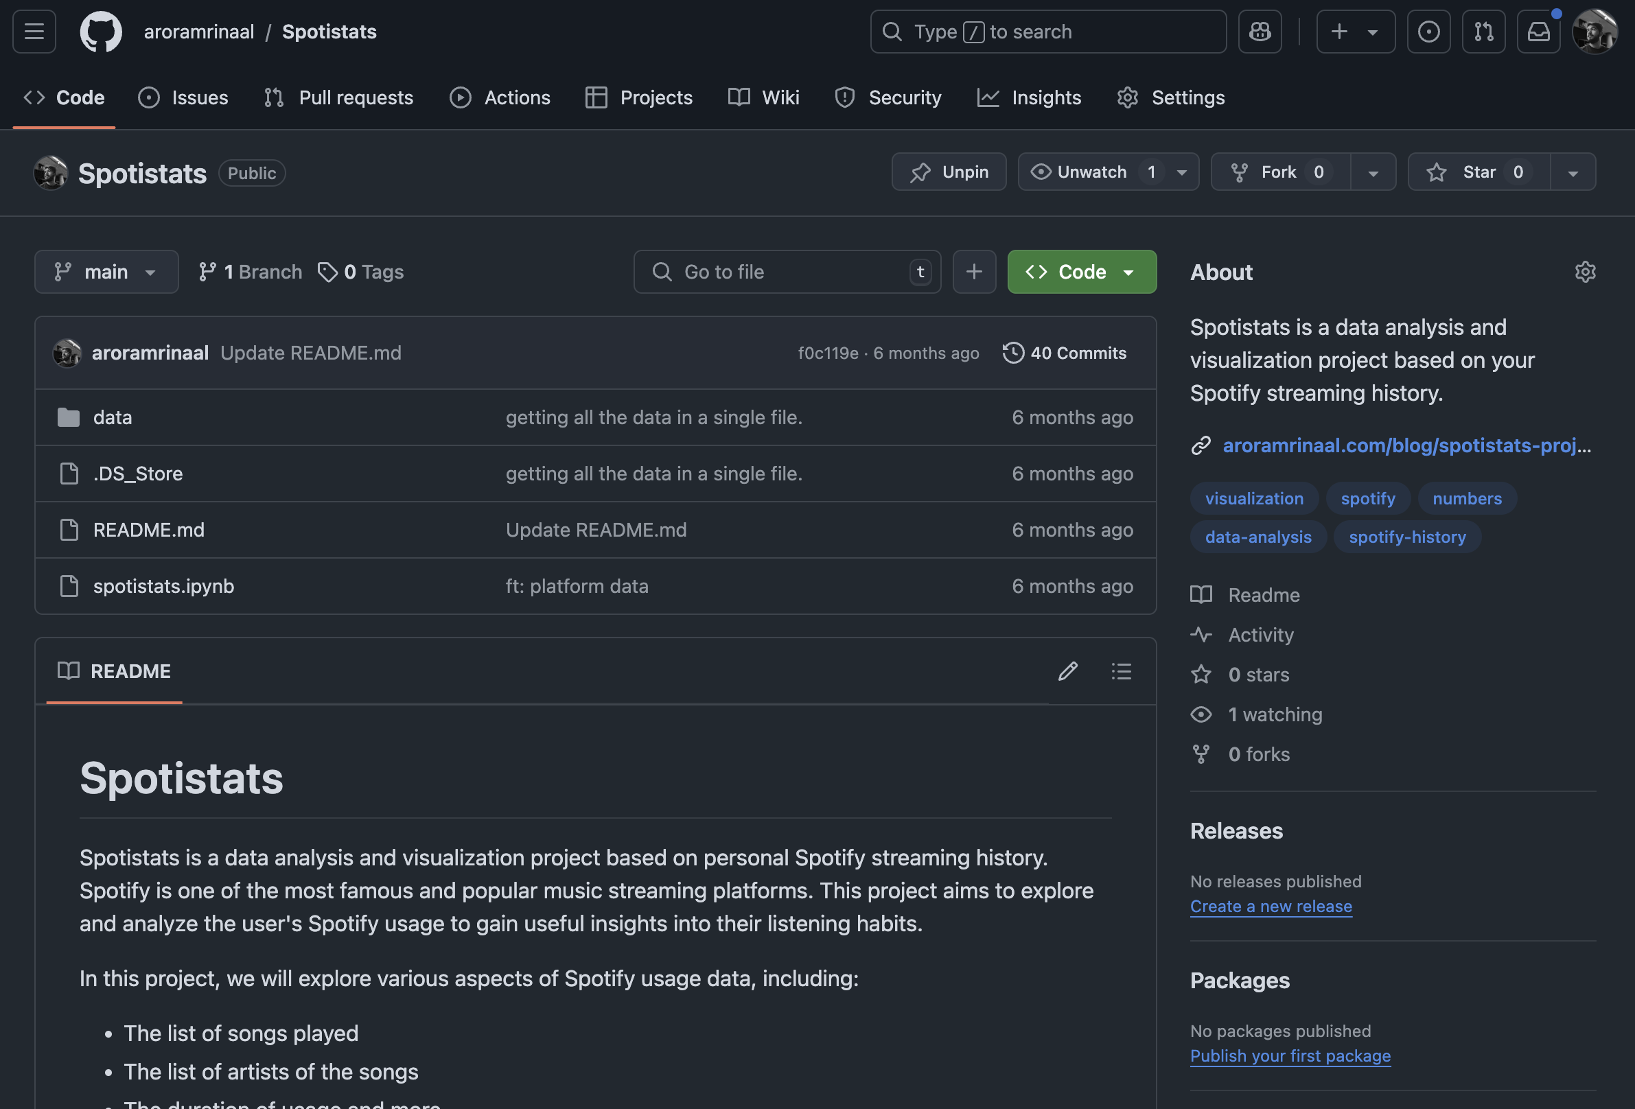1635x1109 pixels.
Task: Click the Go to file search box
Action: pyautogui.click(x=787, y=272)
